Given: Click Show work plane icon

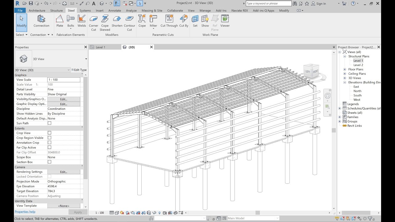Looking at the screenshot, I should [x=205, y=21].
